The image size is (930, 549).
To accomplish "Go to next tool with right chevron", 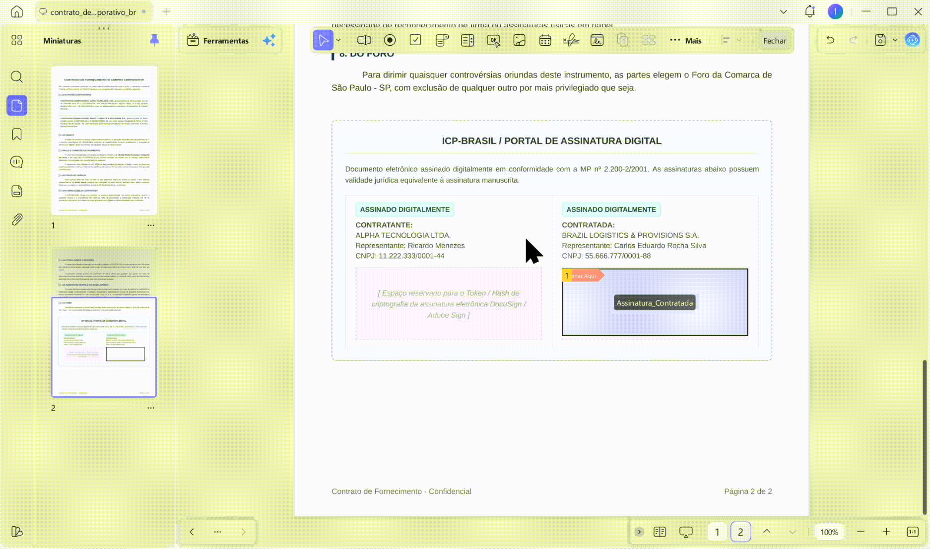I will tap(243, 532).
